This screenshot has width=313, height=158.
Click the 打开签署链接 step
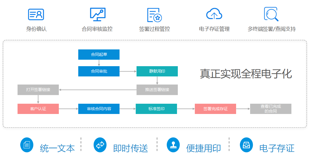click(38, 90)
